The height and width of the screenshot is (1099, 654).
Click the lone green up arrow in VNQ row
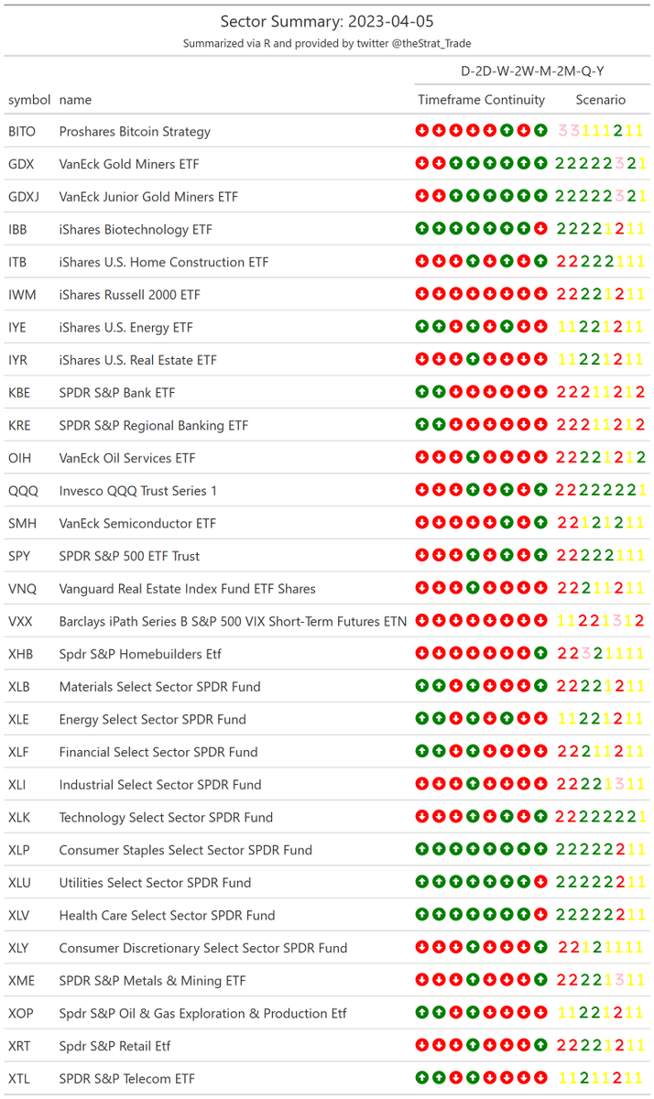pos(473,589)
